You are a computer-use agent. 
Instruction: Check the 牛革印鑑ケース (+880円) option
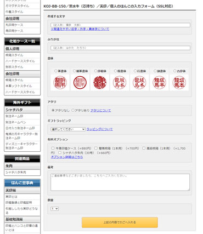tap(53, 148)
